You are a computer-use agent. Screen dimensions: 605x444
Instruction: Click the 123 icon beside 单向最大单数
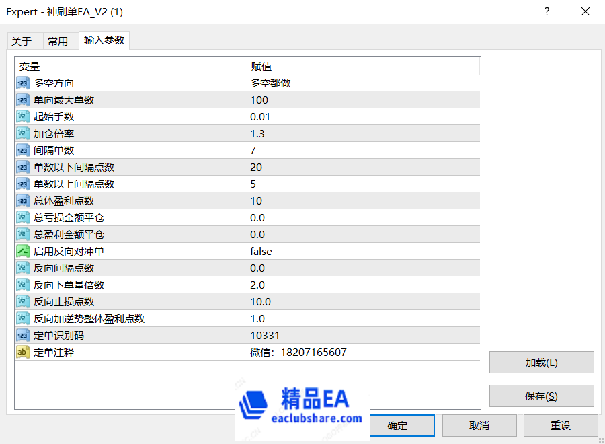click(22, 100)
